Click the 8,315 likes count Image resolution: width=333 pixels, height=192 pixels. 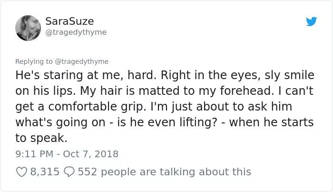click(x=45, y=172)
